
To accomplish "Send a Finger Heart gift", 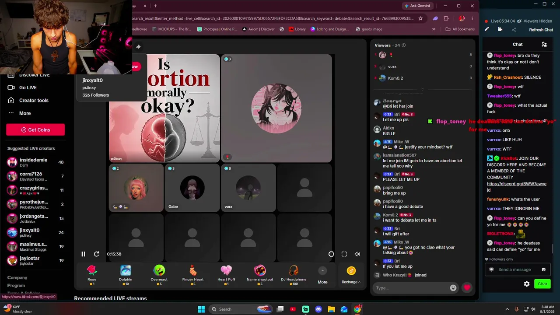I will [193, 275].
